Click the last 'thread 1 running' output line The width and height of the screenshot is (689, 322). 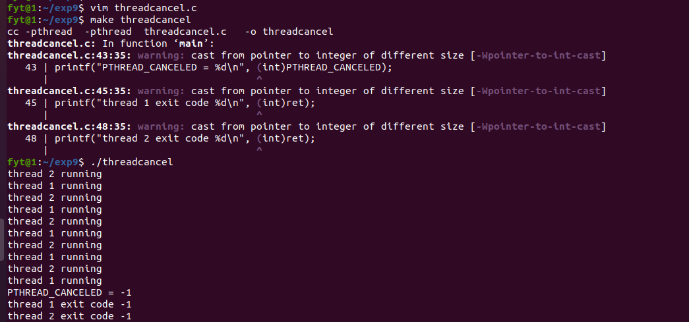55,281
